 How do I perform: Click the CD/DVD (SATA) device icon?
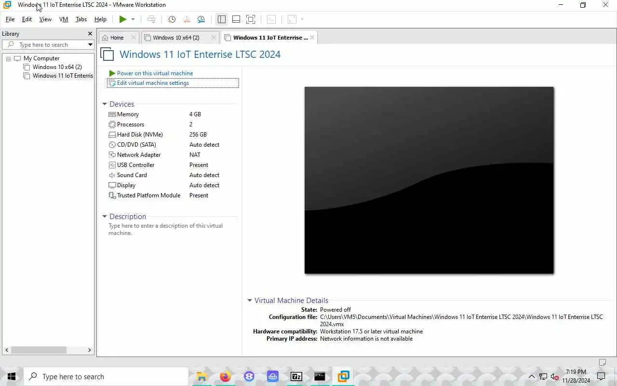point(112,145)
